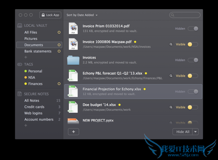Toggle visibility of Echony P&L forecast

193,76
